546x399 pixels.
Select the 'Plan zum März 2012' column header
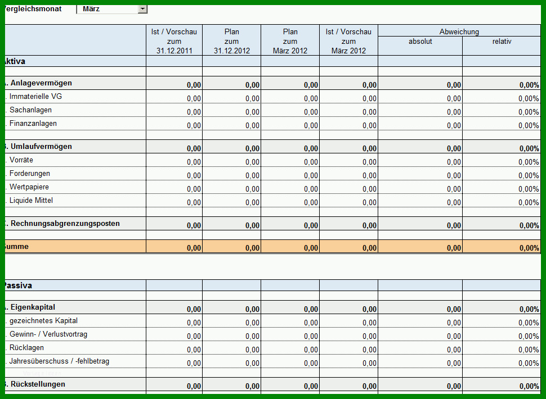coord(290,41)
